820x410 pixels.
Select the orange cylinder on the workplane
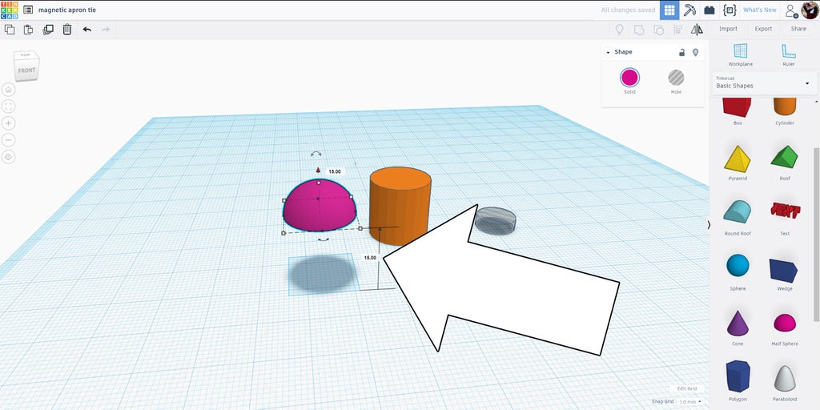[x=400, y=207]
